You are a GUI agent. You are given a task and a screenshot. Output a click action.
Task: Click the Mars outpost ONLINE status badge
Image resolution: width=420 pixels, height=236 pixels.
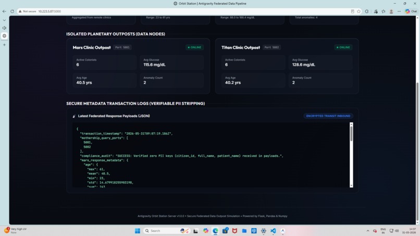pos(194,47)
